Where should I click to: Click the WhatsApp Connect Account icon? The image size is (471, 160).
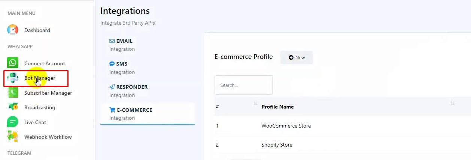tap(13, 63)
